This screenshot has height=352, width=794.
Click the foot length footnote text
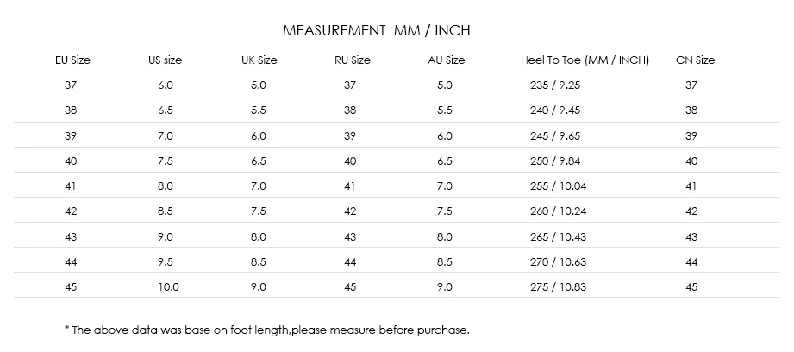pos(267,330)
